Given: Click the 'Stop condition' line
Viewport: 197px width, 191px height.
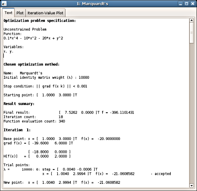Looking at the screenshot, I should point(45,86).
